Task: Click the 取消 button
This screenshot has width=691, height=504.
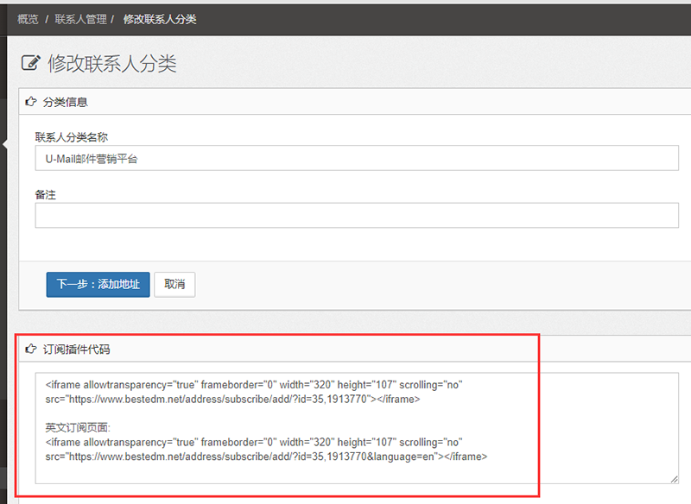Action: [174, 285]
